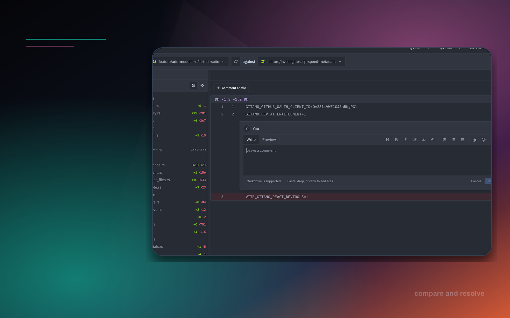Cancel the comment
The width and height of the screenshot is (510, 318).
tap(476, 181)
